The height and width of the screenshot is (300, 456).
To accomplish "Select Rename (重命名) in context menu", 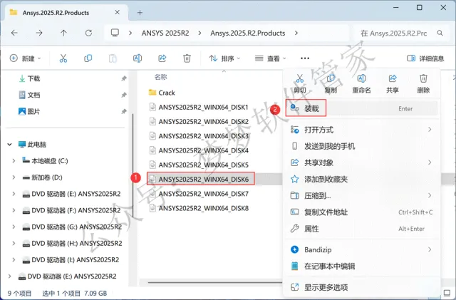I will click(x=361, y=84).
